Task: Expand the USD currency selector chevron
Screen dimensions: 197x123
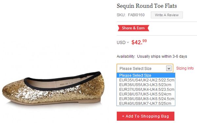Action: [128, 43]
